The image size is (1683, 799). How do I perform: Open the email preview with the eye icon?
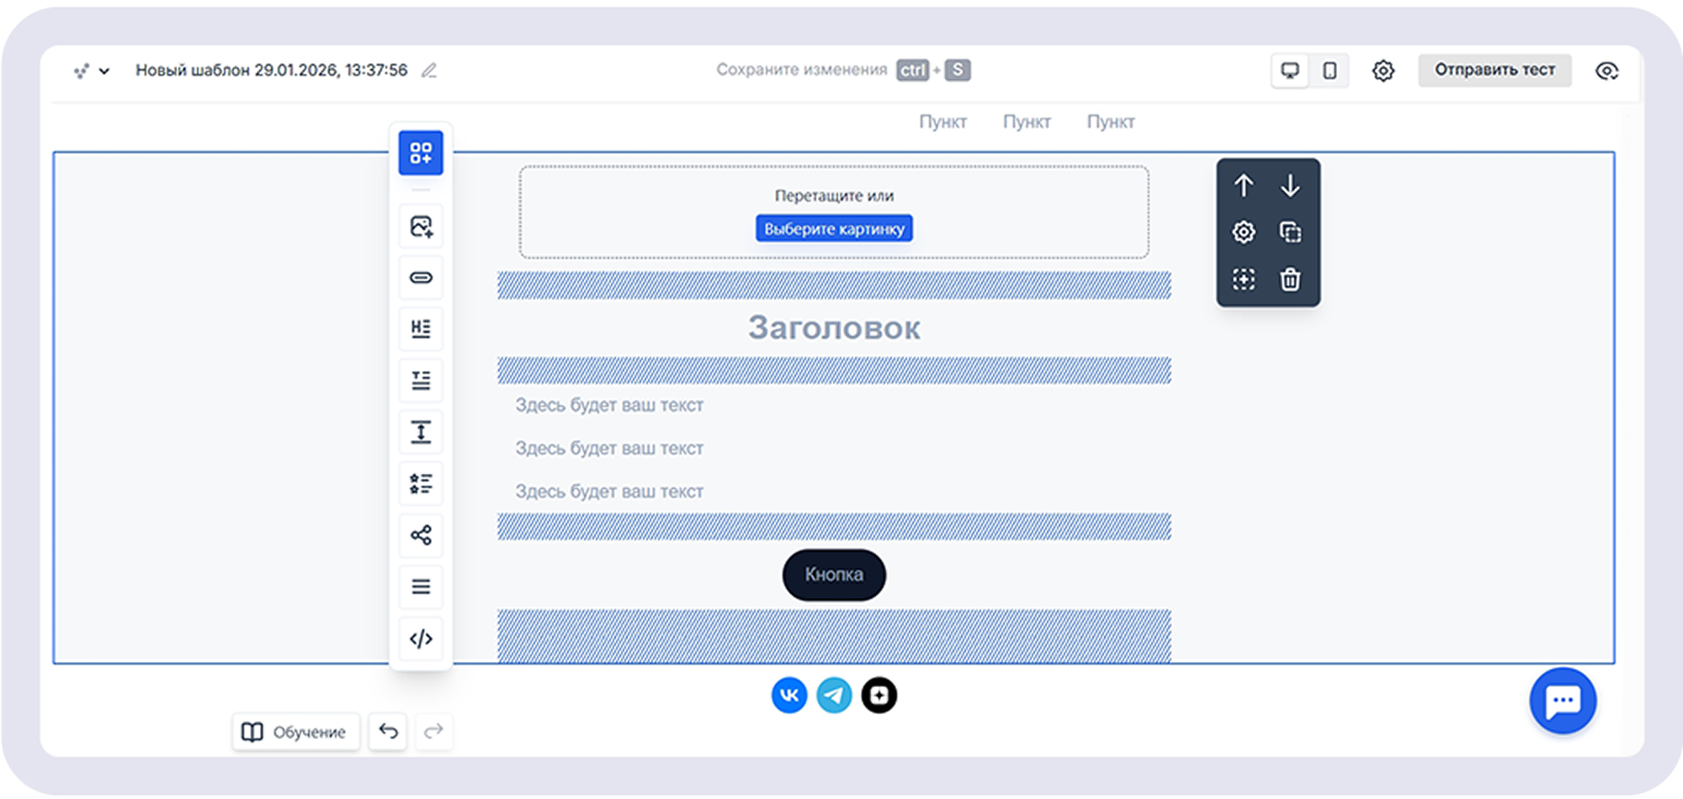pyautogui.click(x=1608, y=71)
